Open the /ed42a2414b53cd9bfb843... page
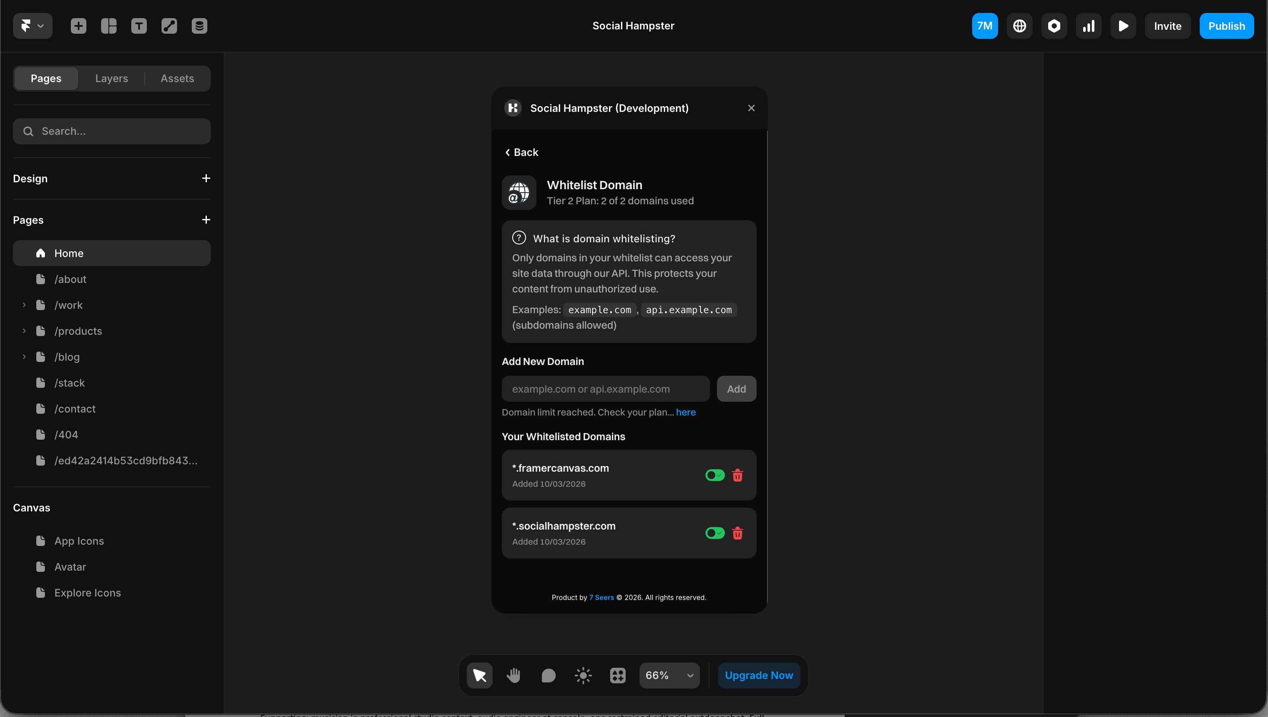This screenshot has width=1268, height=717. (112, 460)
